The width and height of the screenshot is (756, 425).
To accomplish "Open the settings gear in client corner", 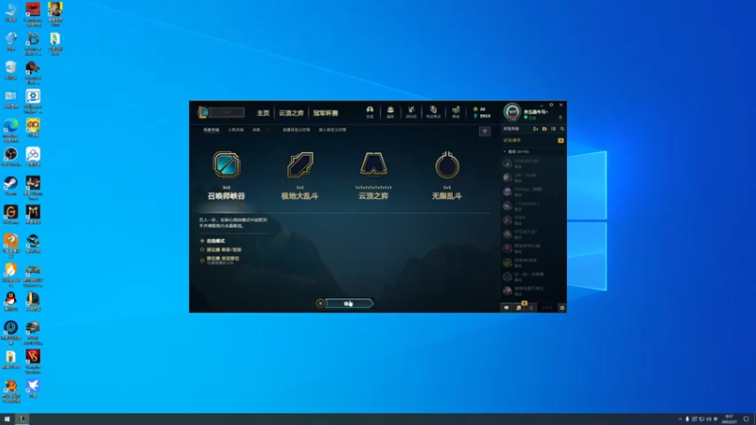I will [561, 308].
